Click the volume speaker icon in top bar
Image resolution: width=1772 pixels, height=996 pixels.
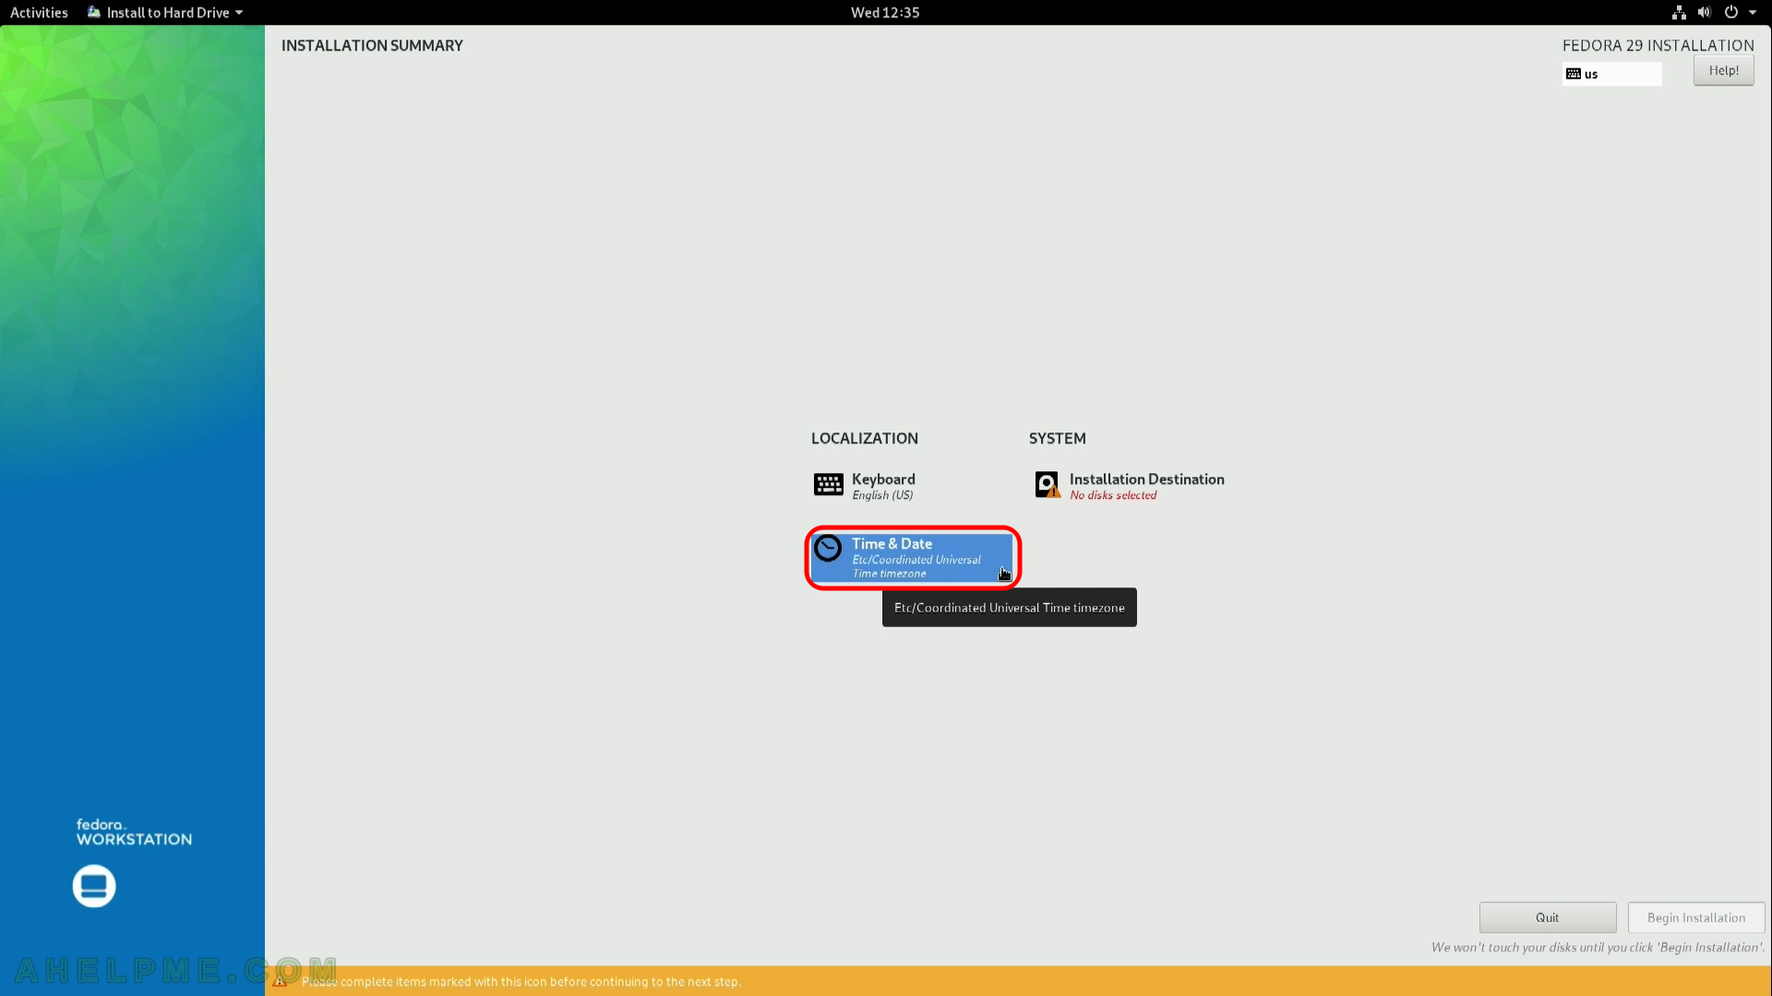click(1705, 13)
